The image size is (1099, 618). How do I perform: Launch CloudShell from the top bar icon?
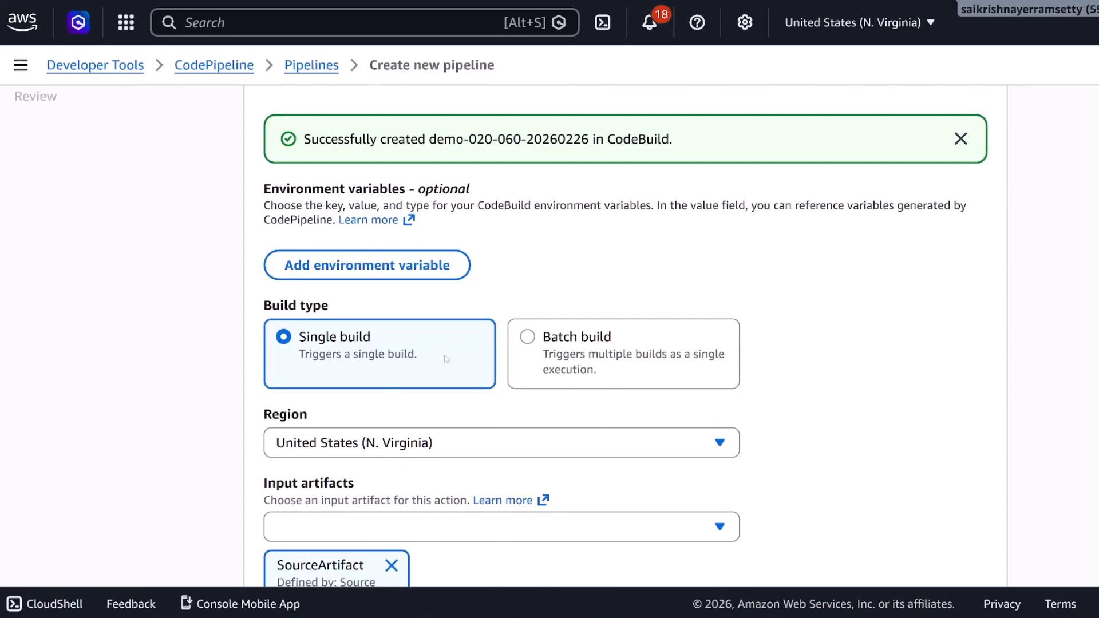603,22
